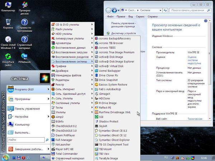Expand the Программы start menu entry
This screenshot has width=215, height=161.
(x=28, y=99)
